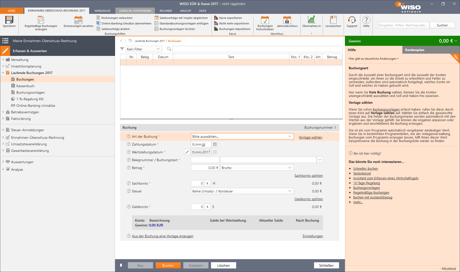Toggle the hamburger navigation menu icon
This screenshot has width=460, height=272.
5,41
